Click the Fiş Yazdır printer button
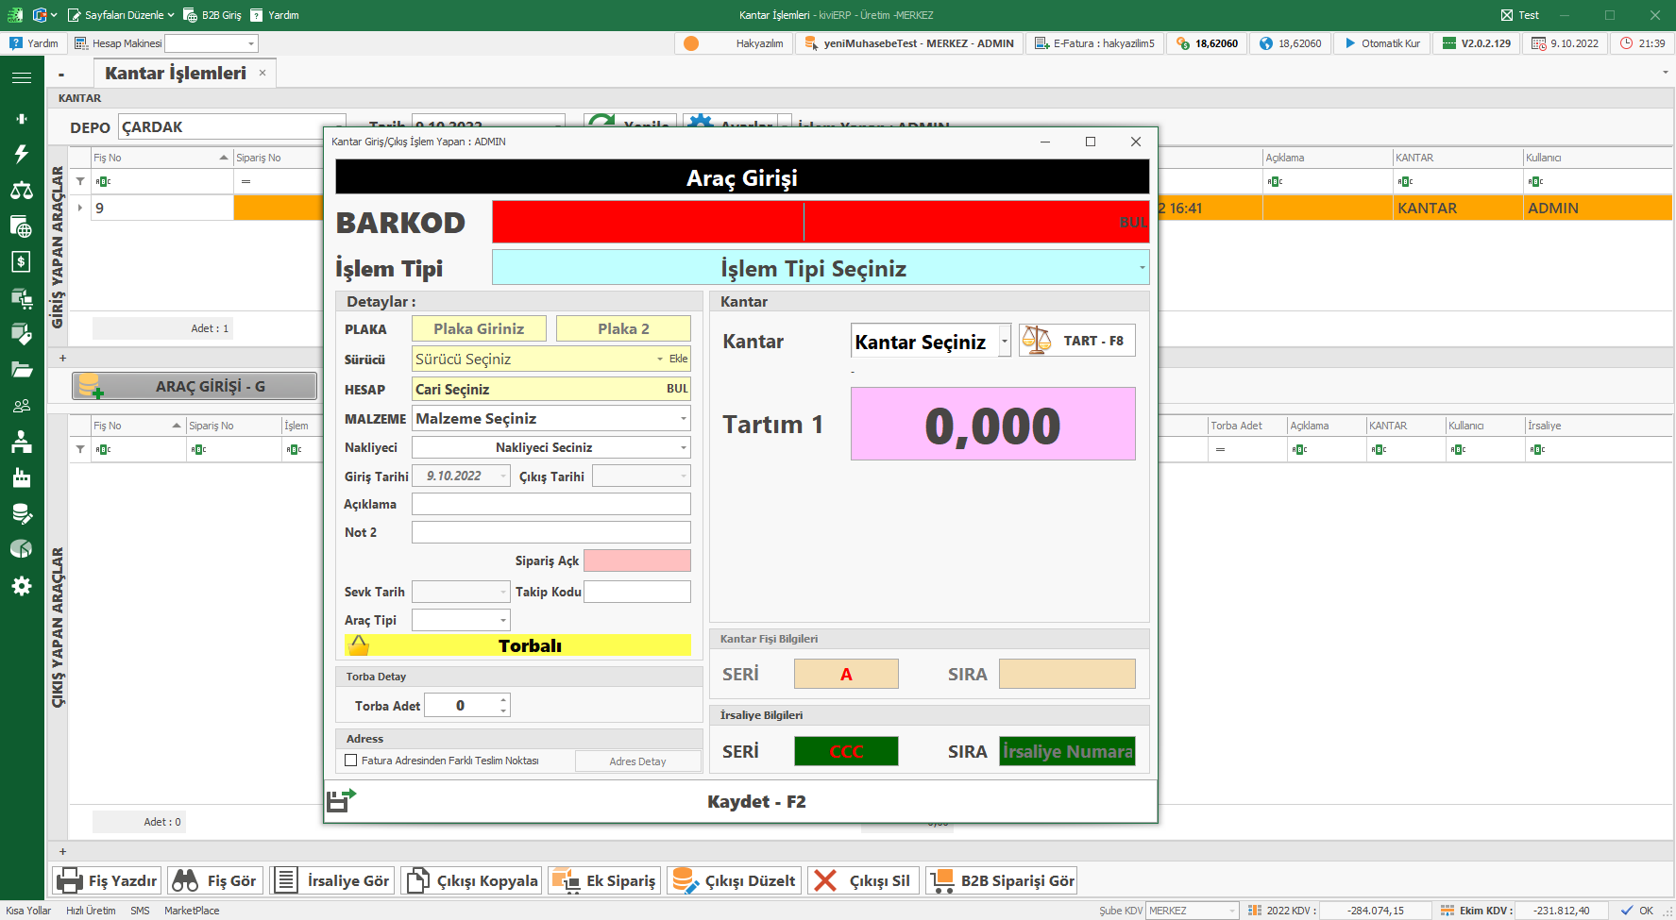Viewport: 1676px width, 920px height. tap(107, 880)
